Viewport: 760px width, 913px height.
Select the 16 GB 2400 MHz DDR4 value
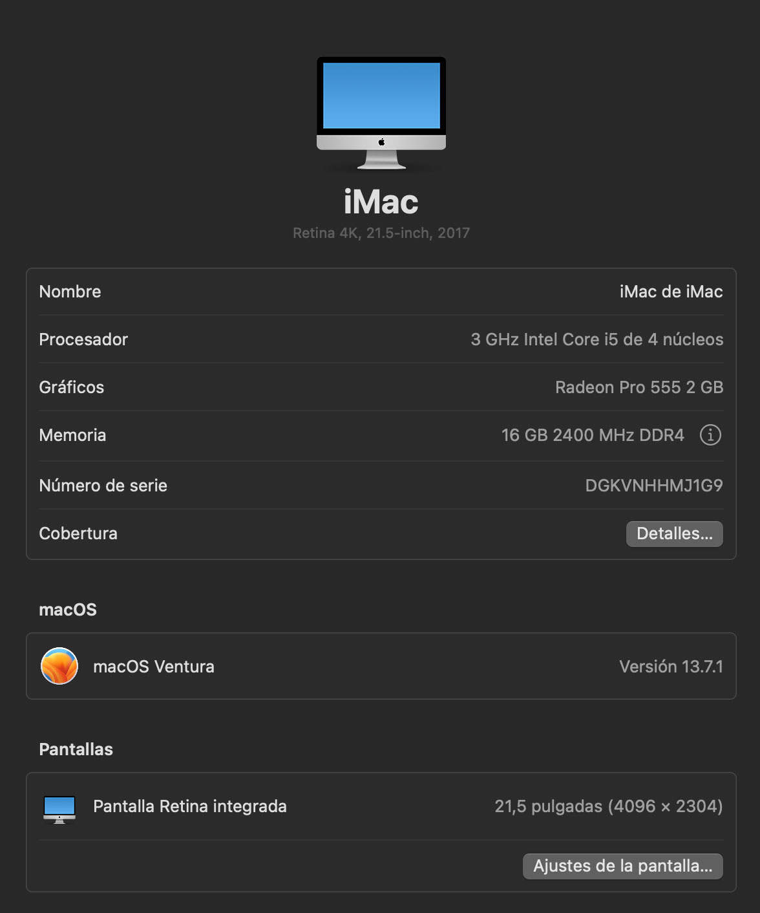[x=593, y=435]
